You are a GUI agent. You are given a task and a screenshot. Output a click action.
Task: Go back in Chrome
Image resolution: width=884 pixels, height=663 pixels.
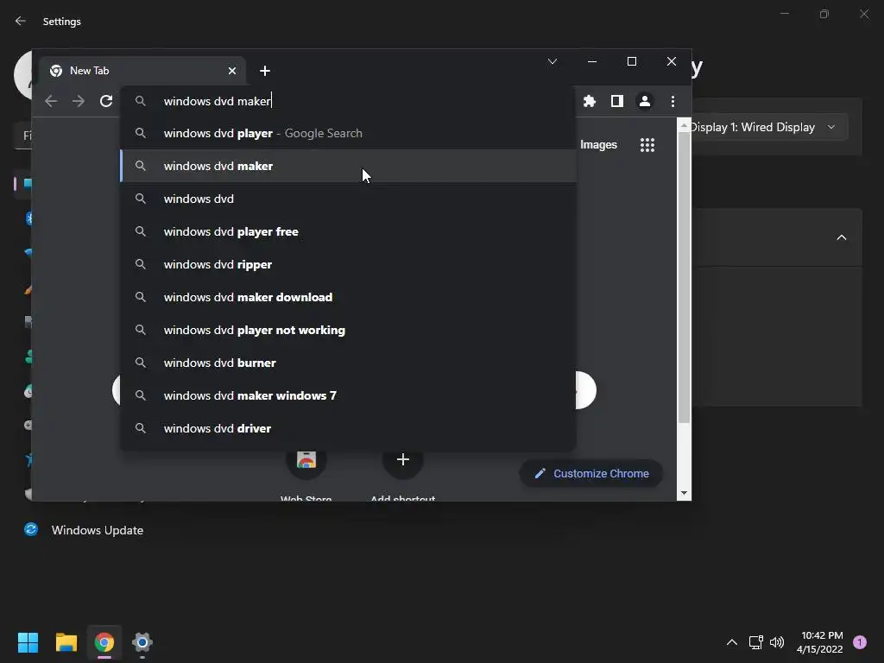pos(51,101)
